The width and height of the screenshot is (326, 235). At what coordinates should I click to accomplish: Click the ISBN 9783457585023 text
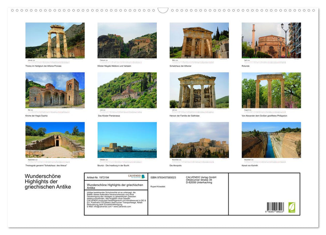[163, 177]
